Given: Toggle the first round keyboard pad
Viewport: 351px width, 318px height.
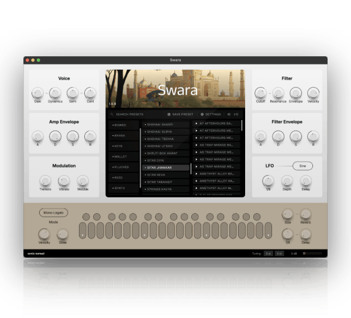Looking at the screenshot, I should click(86, 217).
